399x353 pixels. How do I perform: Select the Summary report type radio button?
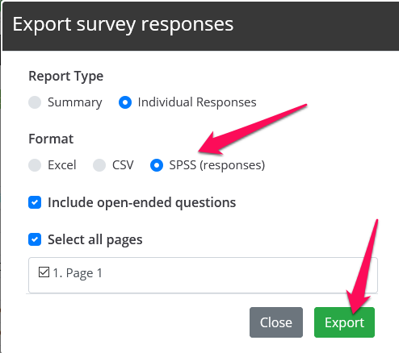[x=35, y=102]
